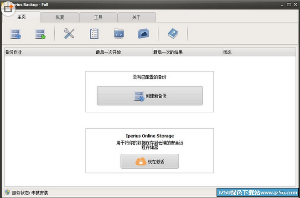Maximize the Iperius Backup window
The image size is (300, 198).
point(289,5)
